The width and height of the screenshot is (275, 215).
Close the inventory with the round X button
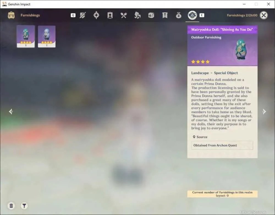264,15
